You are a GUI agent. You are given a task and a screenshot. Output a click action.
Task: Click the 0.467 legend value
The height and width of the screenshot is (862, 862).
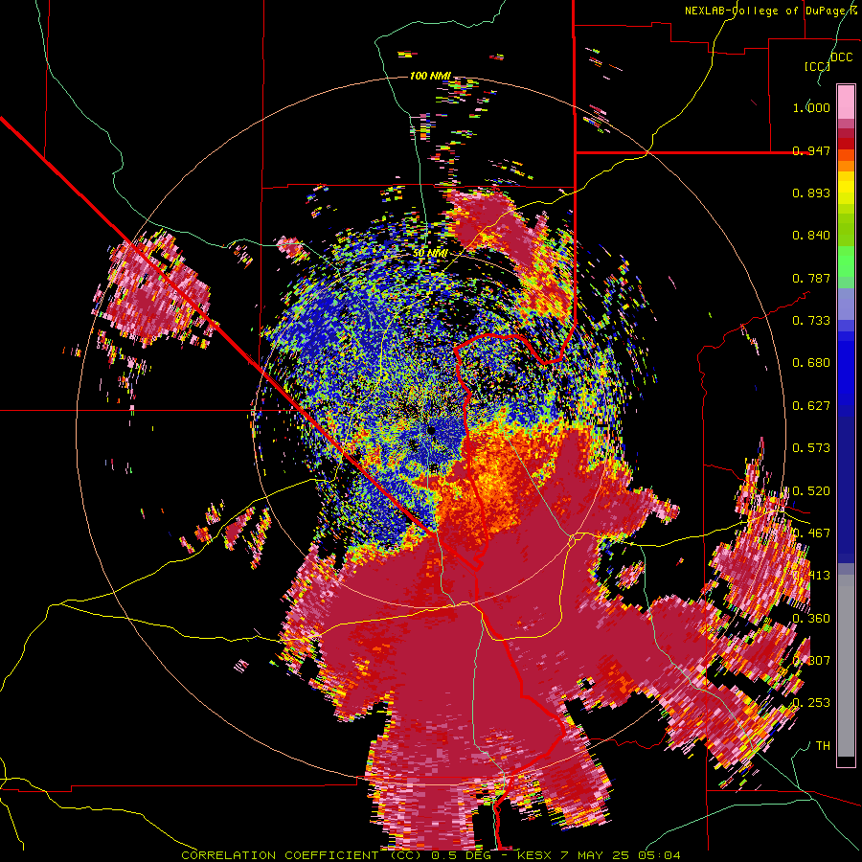tap(811, 533)
